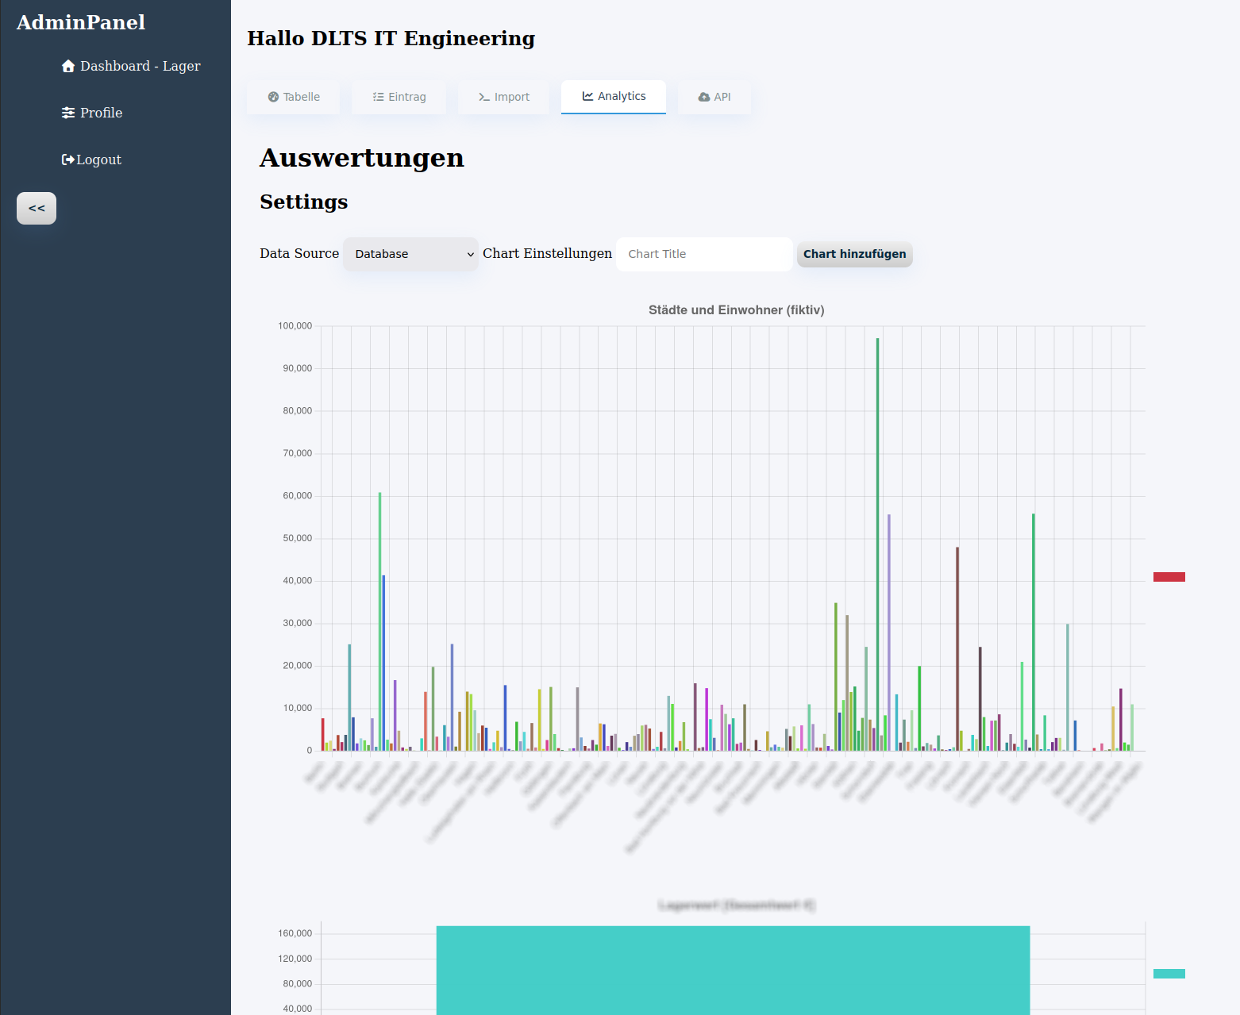The width and height of the screenshot is (1240, 1015).
Task: Click the chart title 'Städte und Einwohner (fiktiv)'
Action: pyautogui.click(x=737, y=310)
